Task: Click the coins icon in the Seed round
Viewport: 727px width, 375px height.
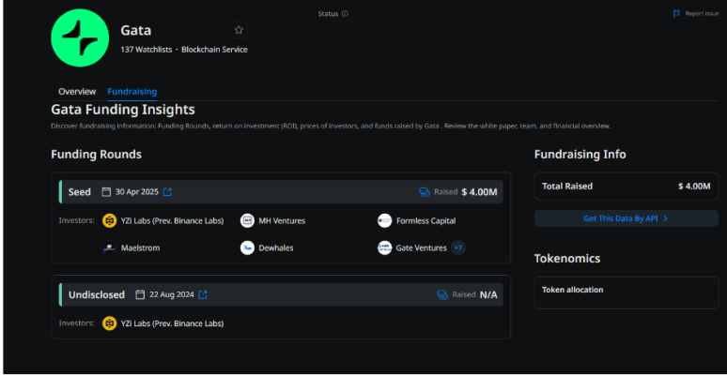Action: click(425, 191)
